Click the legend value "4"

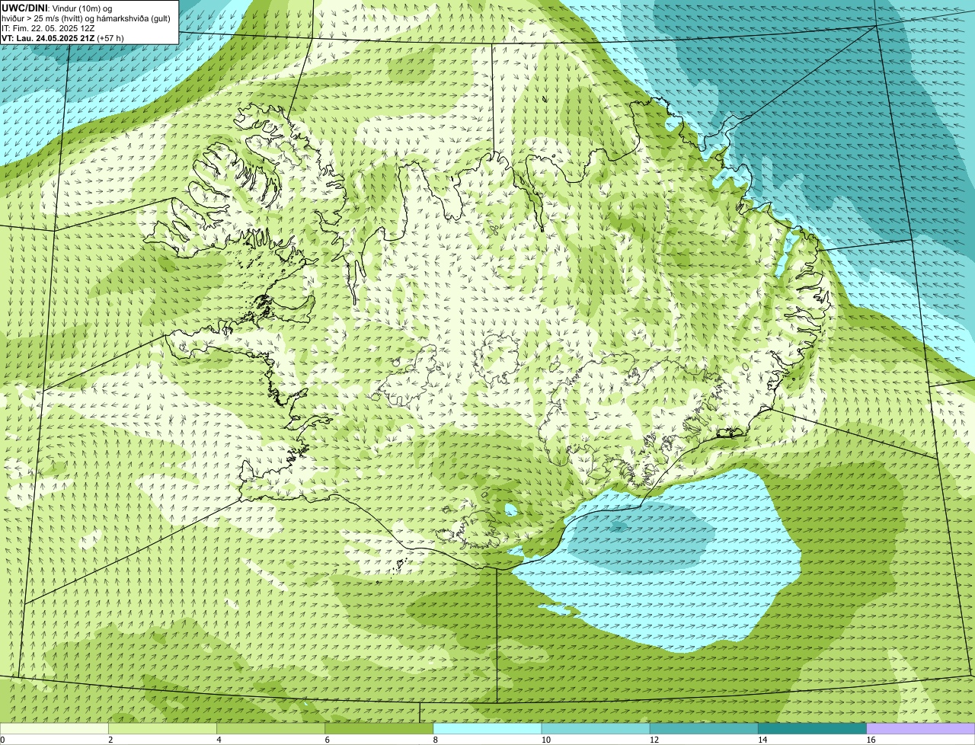219,740
